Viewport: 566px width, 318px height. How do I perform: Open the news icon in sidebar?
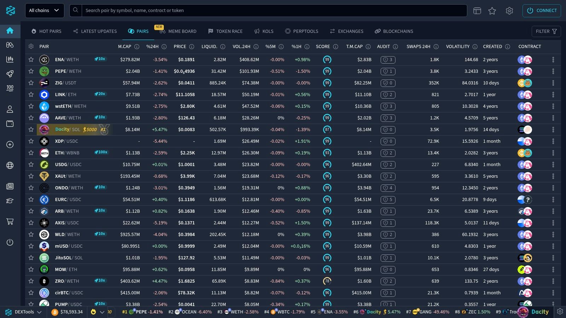[10, 186]
